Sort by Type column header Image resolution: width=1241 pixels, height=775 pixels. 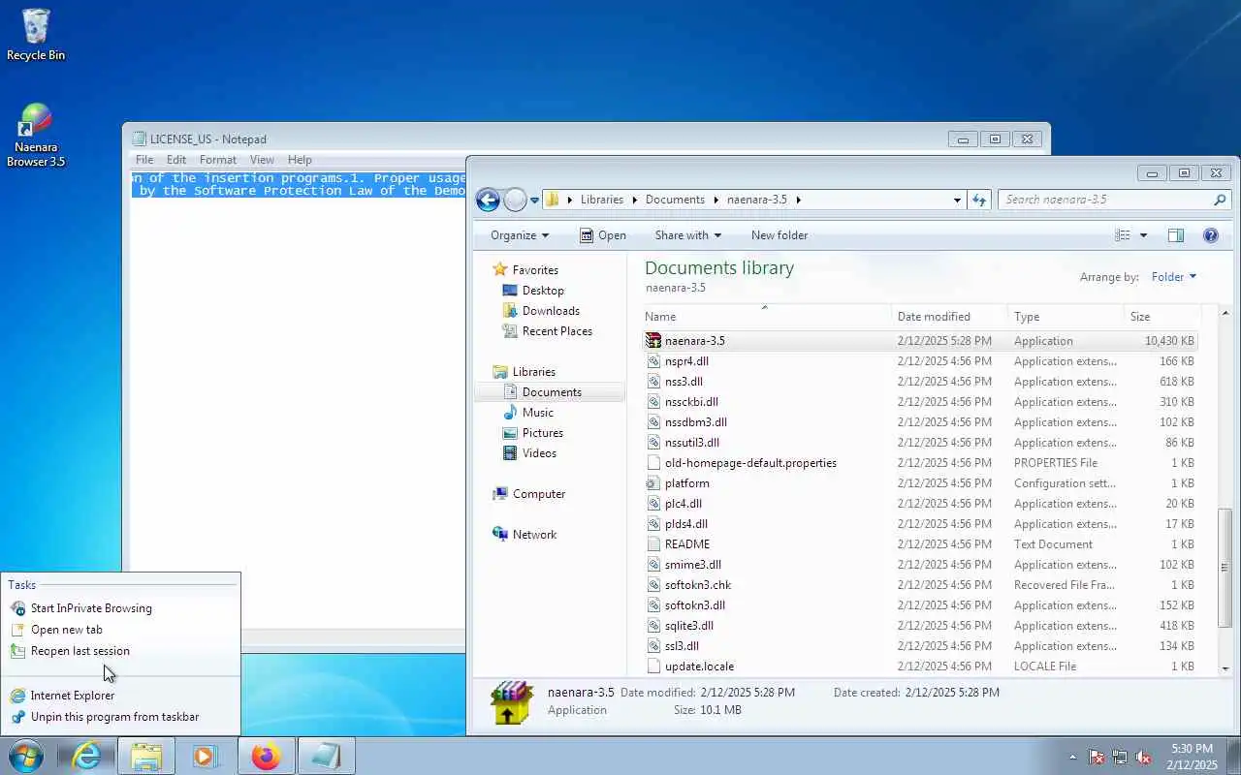1066,317
